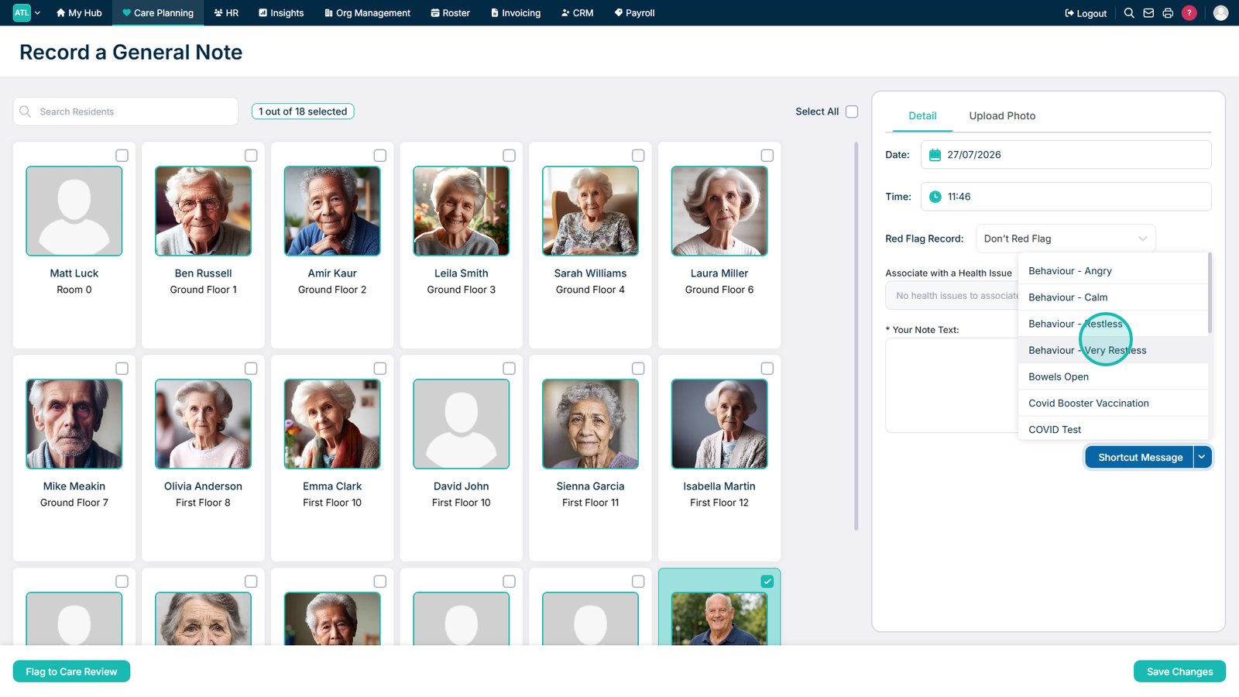Image resolution: width=1239 pixels, height=697 pixels.
Task: Click Amir Kaur's photo
Action: [332, 211]
